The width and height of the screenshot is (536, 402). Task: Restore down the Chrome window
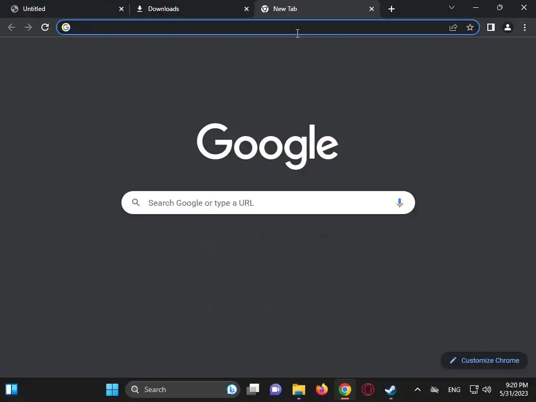[500, 7]
